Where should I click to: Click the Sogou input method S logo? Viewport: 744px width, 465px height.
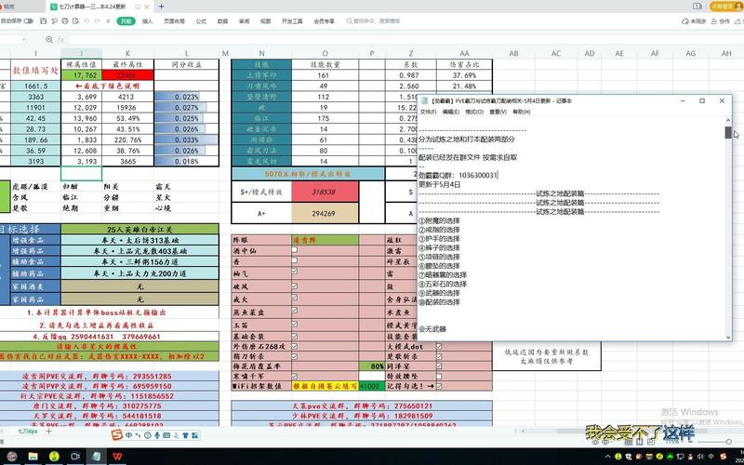(x=117, y=434)
